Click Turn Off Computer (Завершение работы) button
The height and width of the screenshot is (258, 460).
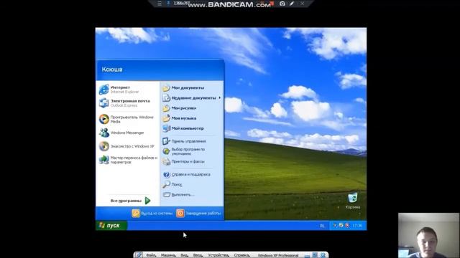198,214
